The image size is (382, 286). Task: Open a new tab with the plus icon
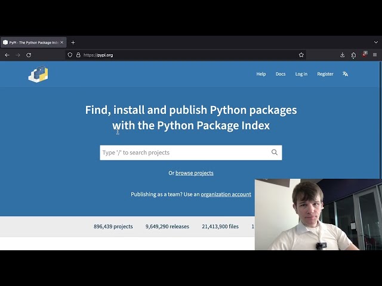coord(73,42)
